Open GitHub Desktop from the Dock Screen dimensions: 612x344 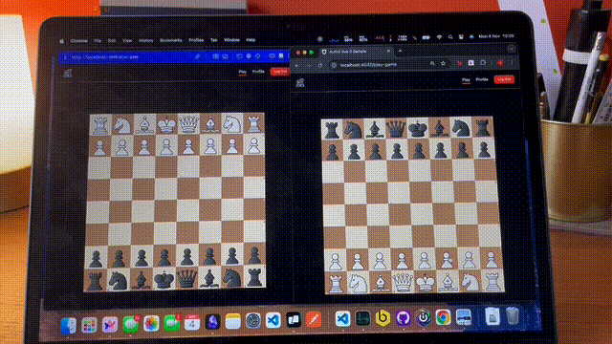tap(404, 318)
